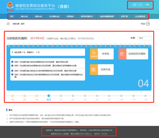Click the 退出 logout link
Viewport: 159px width, 138px height.
pos(148,5)
